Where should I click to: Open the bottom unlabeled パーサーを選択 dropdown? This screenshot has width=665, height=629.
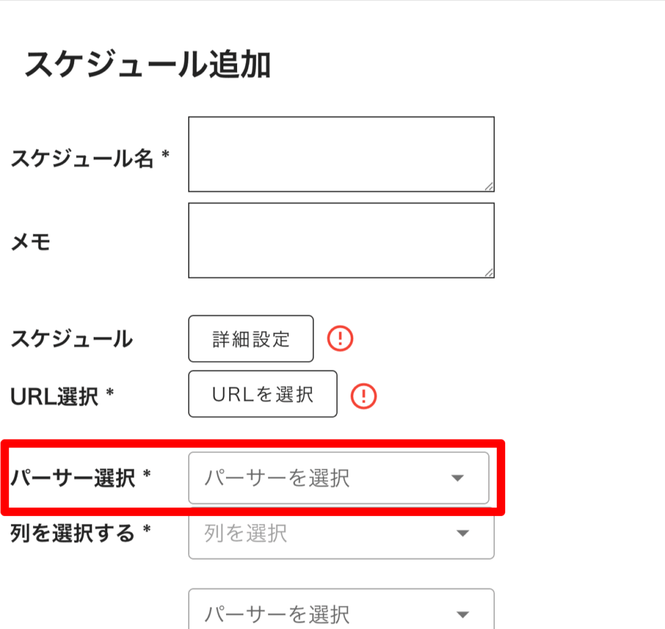(x=340, y=612)
